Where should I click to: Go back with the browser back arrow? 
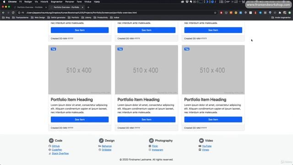click(x=3, y=13)
